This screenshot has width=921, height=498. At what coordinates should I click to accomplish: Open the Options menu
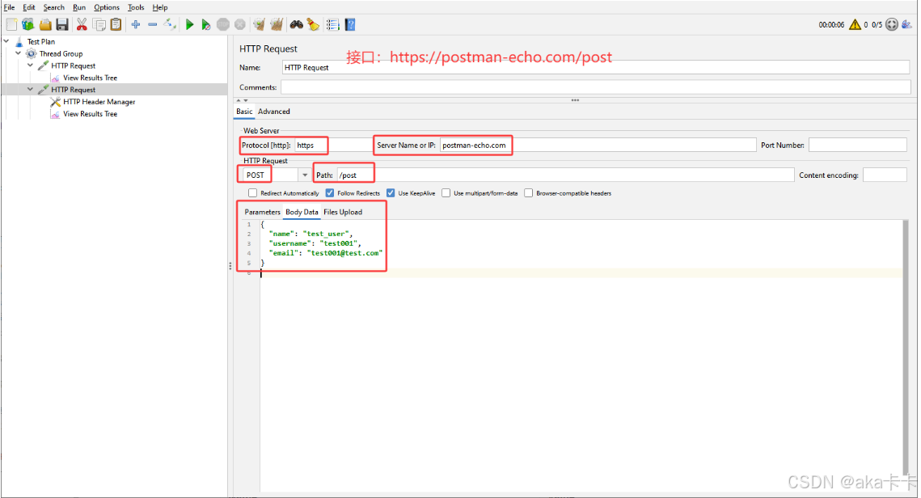coord(106,7)
